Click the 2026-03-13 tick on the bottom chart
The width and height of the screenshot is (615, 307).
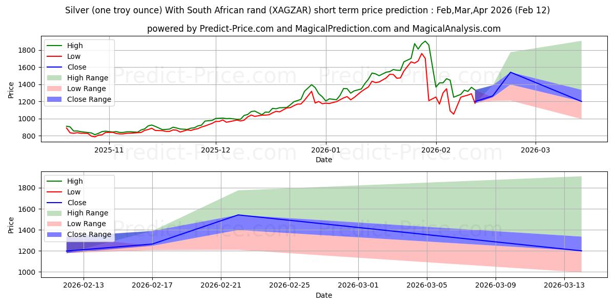point(564,286)
